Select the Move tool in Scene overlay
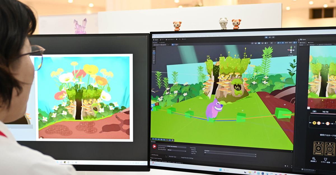Image resolution: width=336 pixels, height=175 pixels. click(154, 53)
